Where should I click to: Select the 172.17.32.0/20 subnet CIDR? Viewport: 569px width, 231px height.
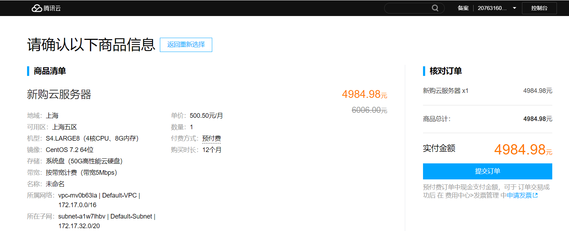tap(79, 226)
